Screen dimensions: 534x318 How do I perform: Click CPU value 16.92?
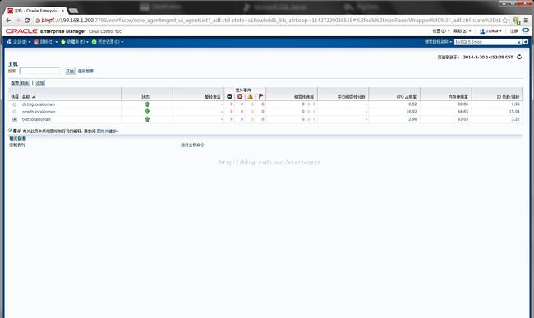point(412,112)
